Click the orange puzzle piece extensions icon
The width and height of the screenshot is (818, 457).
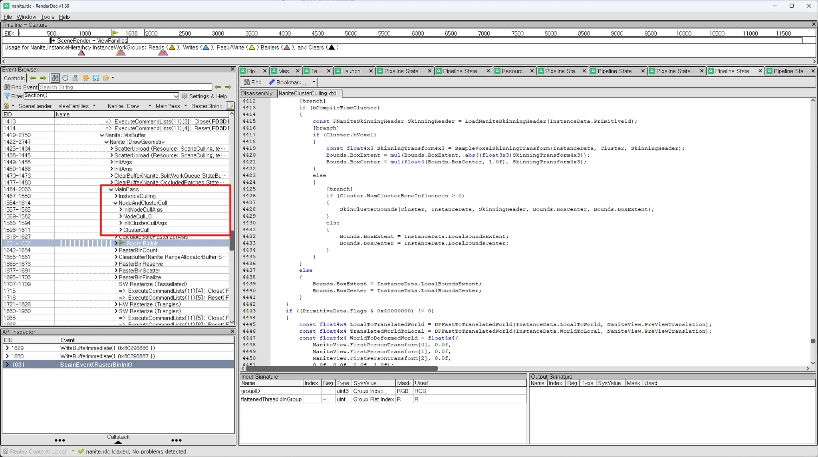[x=106, y=78]
